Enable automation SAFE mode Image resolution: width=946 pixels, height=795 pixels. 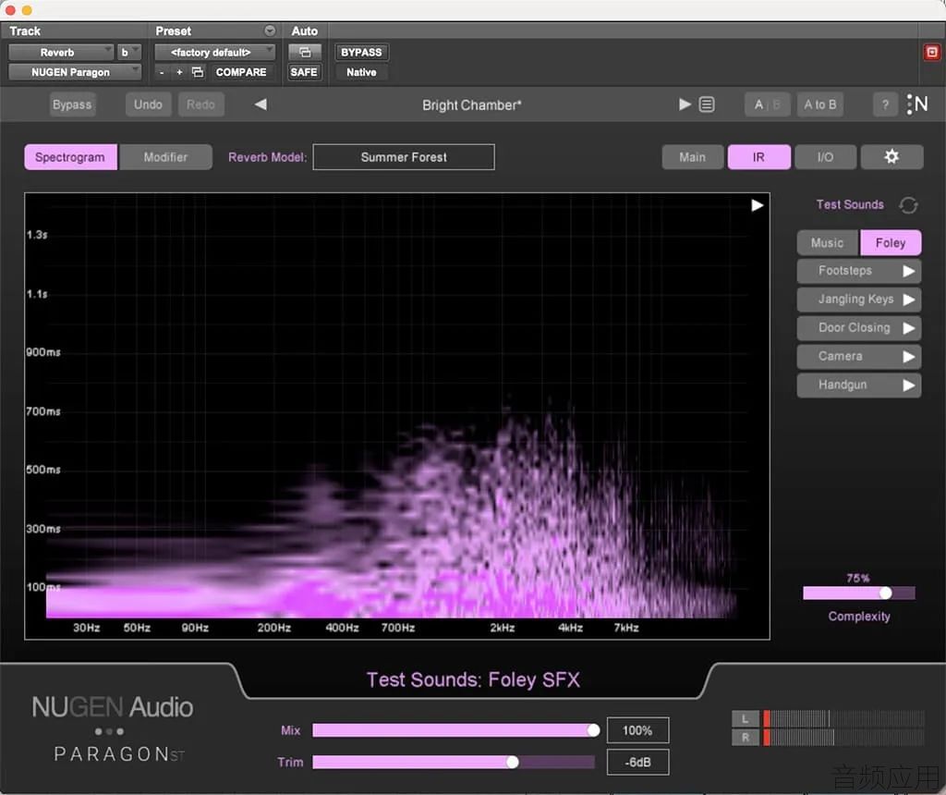pos(303,72)
